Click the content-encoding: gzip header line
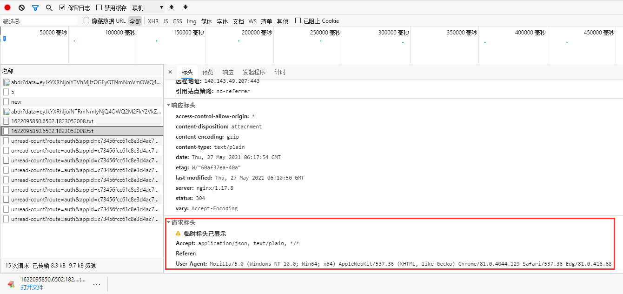The width and height of the screenshot is (623, 294). click(x=207, y=137)
